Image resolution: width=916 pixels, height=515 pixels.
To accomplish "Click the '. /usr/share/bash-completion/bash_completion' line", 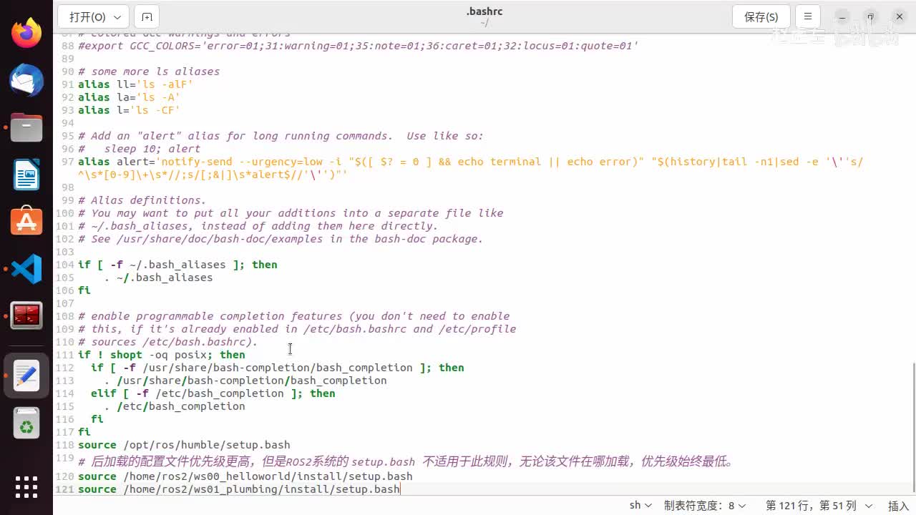I will [x=245, y=381].
